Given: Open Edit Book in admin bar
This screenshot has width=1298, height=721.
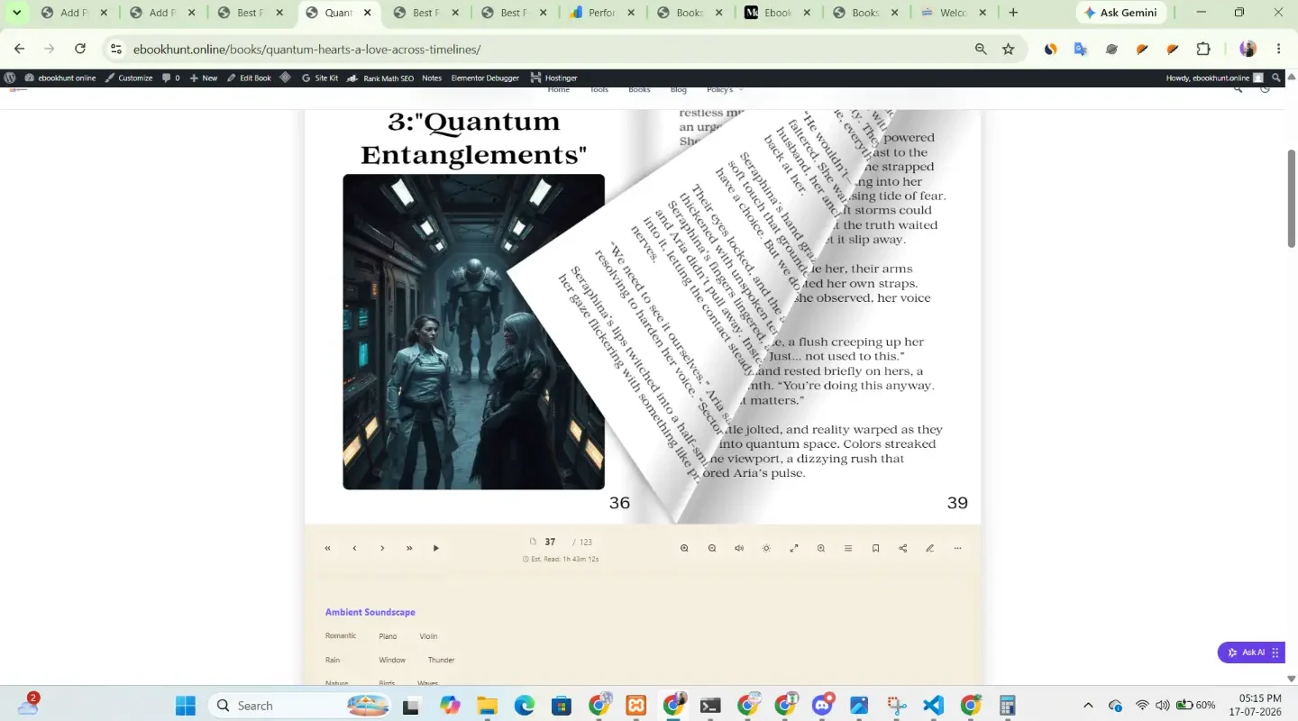Looking at the screenshot, I should coord(249,78).
